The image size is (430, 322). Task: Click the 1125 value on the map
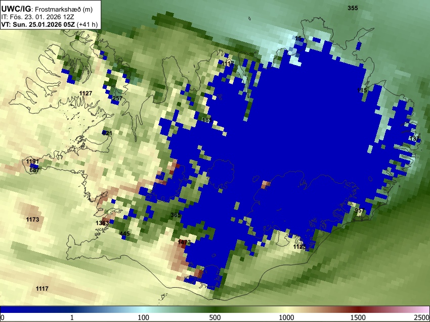coord(299,247)
